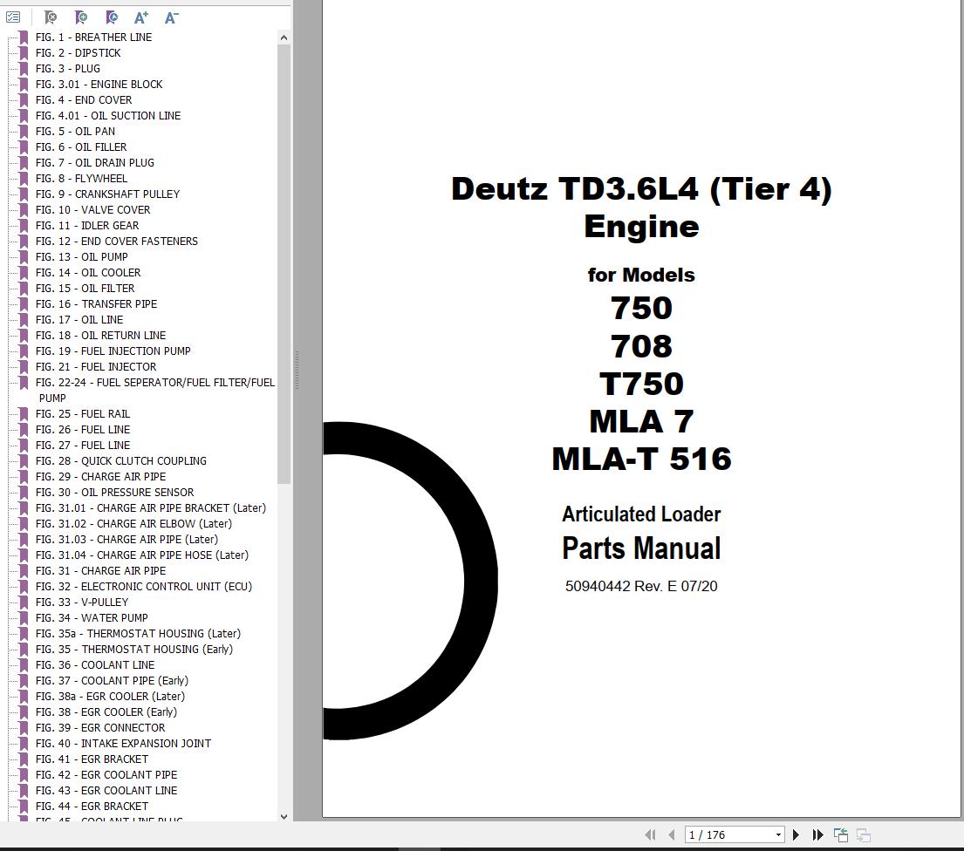Open FIG. 13 - OIL PUMP entry
Image resolution: width=964 pixels, height=851 pixels.
(82, 256)
